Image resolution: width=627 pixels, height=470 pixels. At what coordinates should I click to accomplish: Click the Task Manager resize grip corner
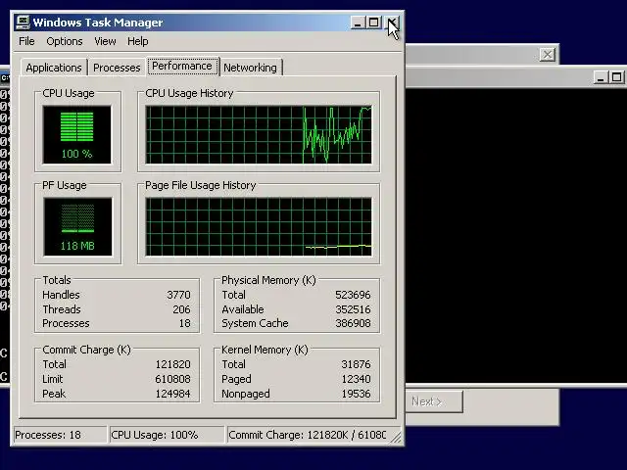tap(396, 438)
